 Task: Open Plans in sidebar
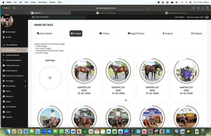coord(8,91)
